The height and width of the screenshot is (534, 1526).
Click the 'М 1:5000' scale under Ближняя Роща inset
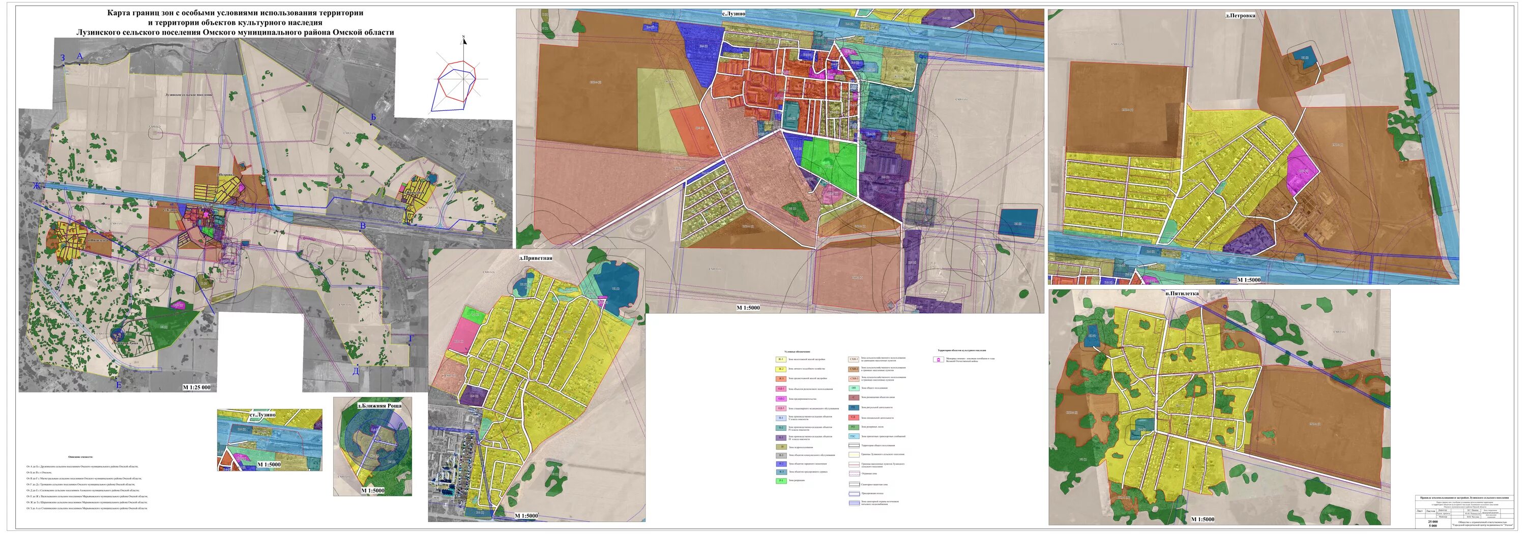373,491
